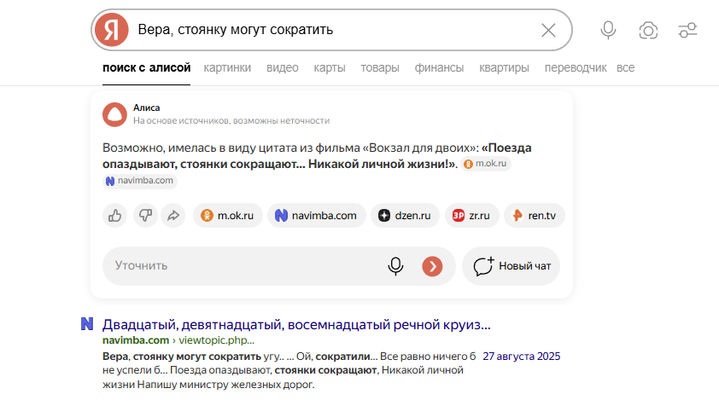This screenshot has width=719, height=406.
Task: Use microphone in the Уточнить field
Action: point(395,266)
